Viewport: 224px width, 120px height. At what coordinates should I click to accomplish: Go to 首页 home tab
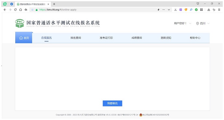(24, 38)
